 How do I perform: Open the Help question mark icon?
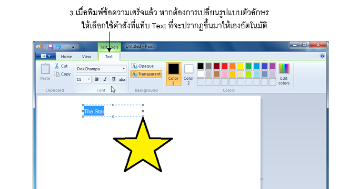click(322, 56)
